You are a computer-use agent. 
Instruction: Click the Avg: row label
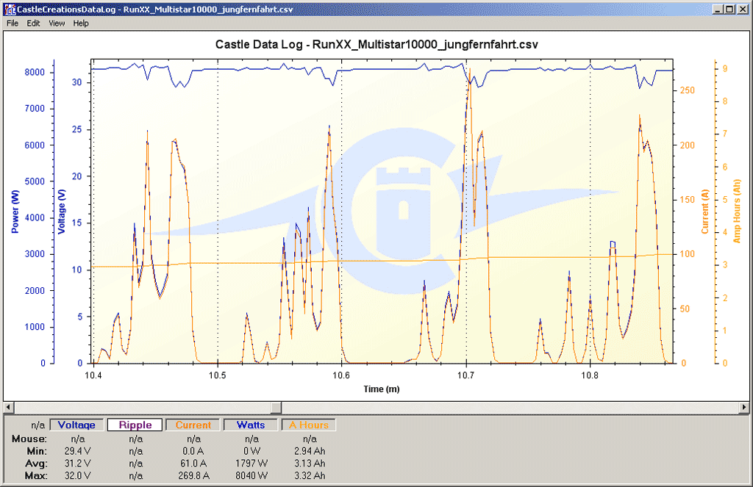click(x=37, y=463)
